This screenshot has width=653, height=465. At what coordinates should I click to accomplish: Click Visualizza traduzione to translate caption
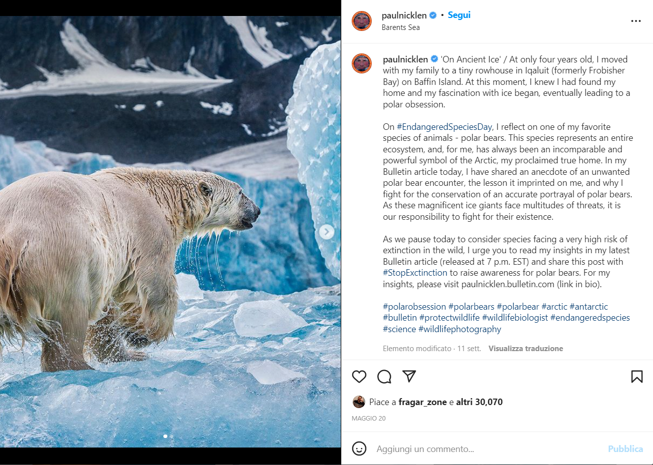pos(526,349)
